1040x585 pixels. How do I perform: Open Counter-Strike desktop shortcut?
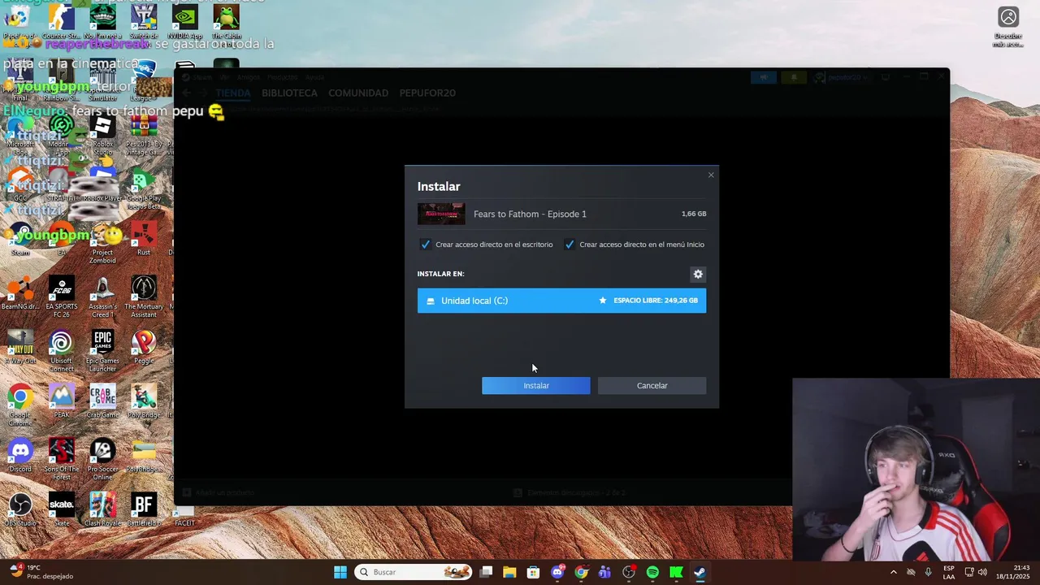(61, 22)
